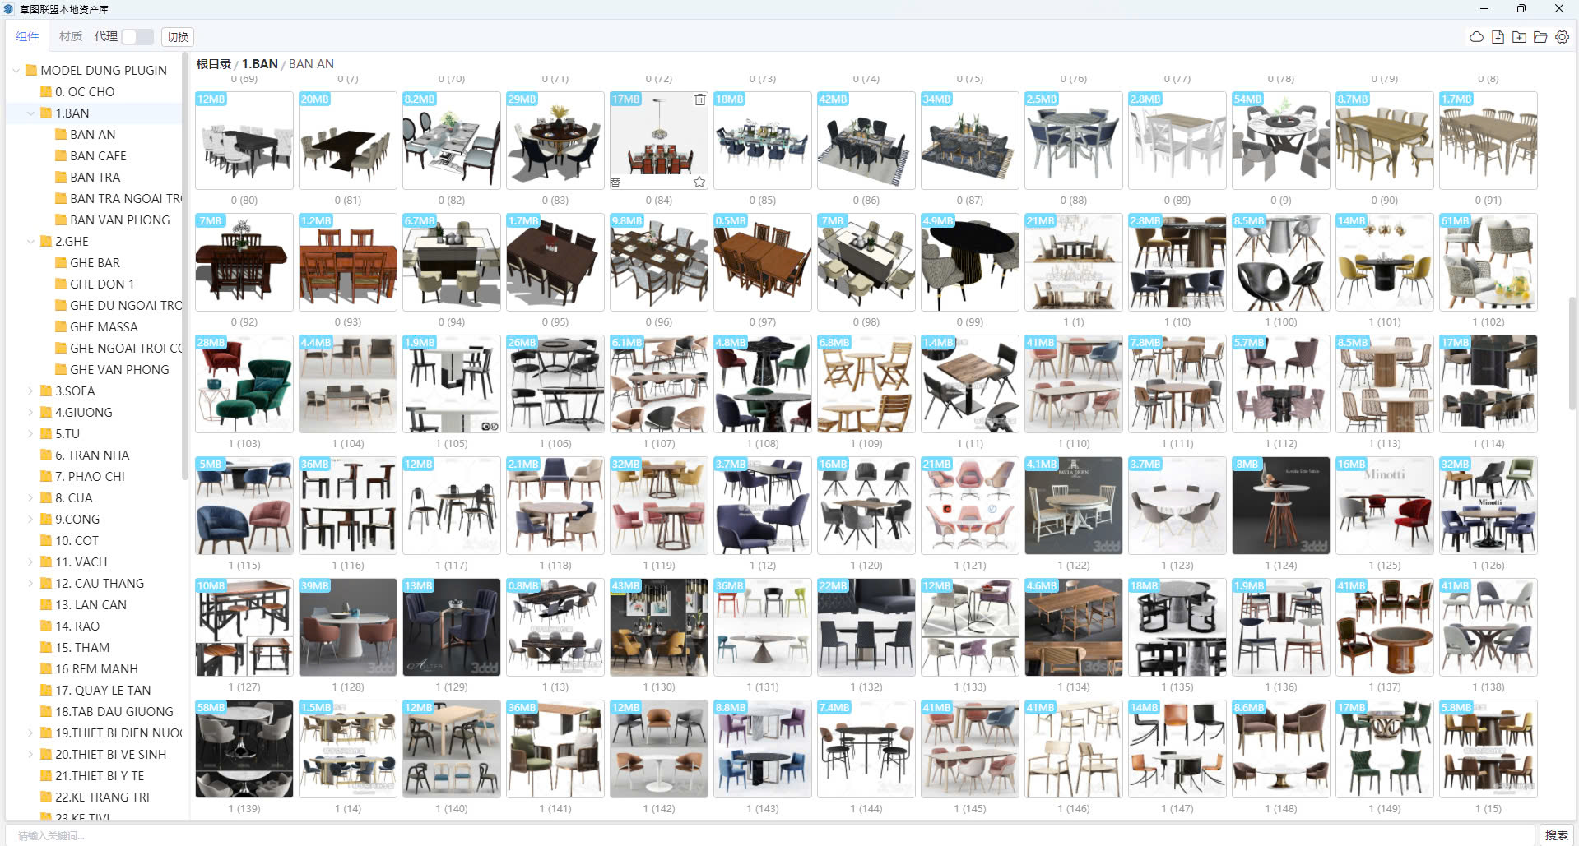Screen dimensions: 1579x846
Task: Delete model 0 (84) with trash icon
Action: (699, 99)
